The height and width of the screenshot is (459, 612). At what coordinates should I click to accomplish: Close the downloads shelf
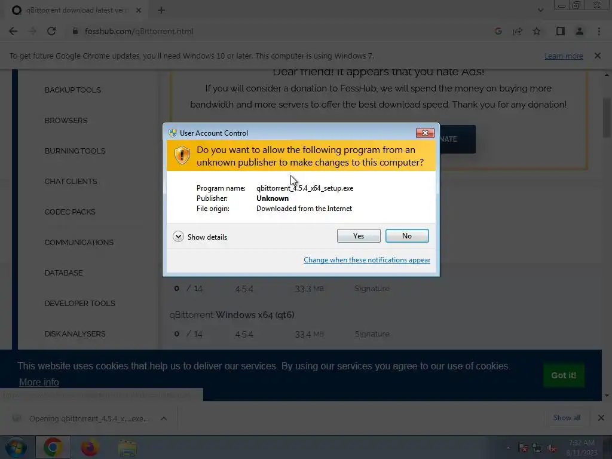[x=601, y=418]
